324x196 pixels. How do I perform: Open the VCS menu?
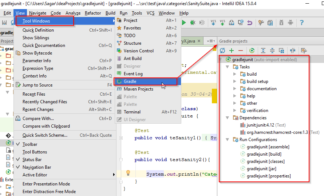(x=150, y=13)
